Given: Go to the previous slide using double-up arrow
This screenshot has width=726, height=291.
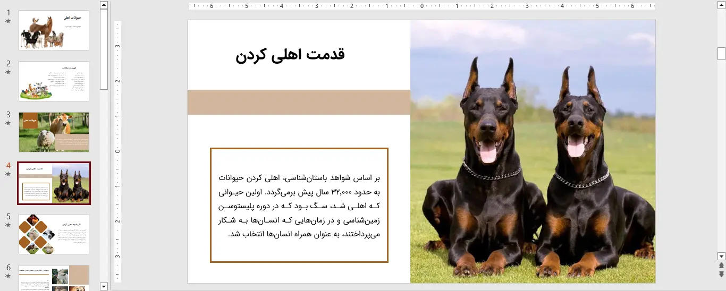Looking at the screenshot, I should click(721, 265).
